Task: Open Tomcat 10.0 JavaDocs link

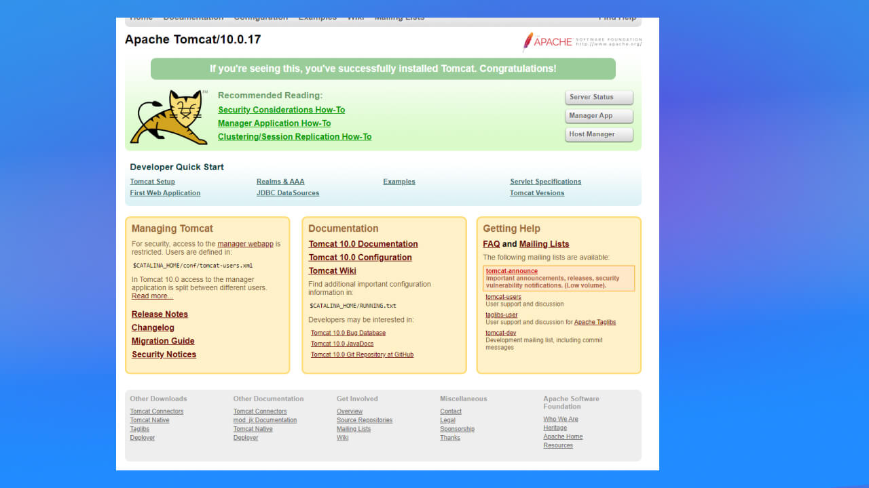Action: [x=342, y=344]
